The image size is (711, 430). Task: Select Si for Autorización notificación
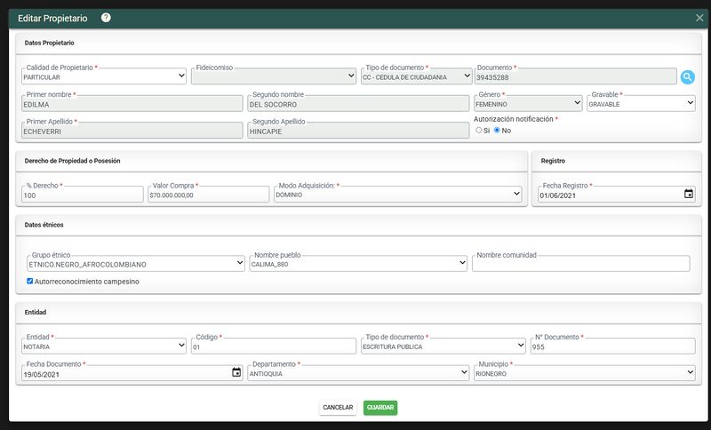pos(479,130)
